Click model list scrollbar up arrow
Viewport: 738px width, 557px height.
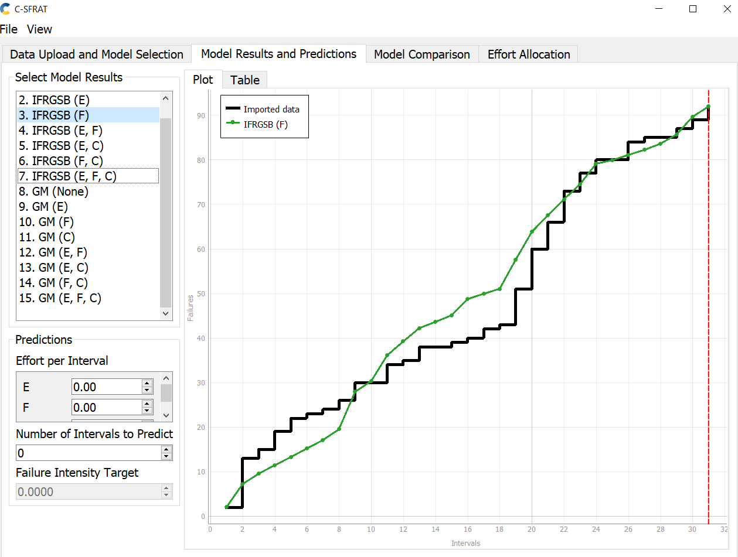click(166, 98)
